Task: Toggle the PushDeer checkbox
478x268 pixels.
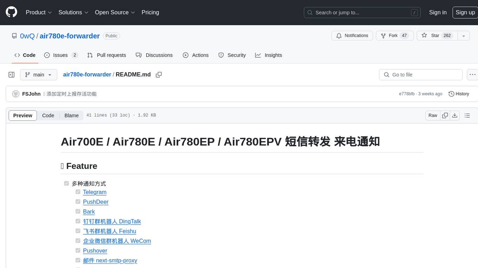Action: click(x=78, y=202)
